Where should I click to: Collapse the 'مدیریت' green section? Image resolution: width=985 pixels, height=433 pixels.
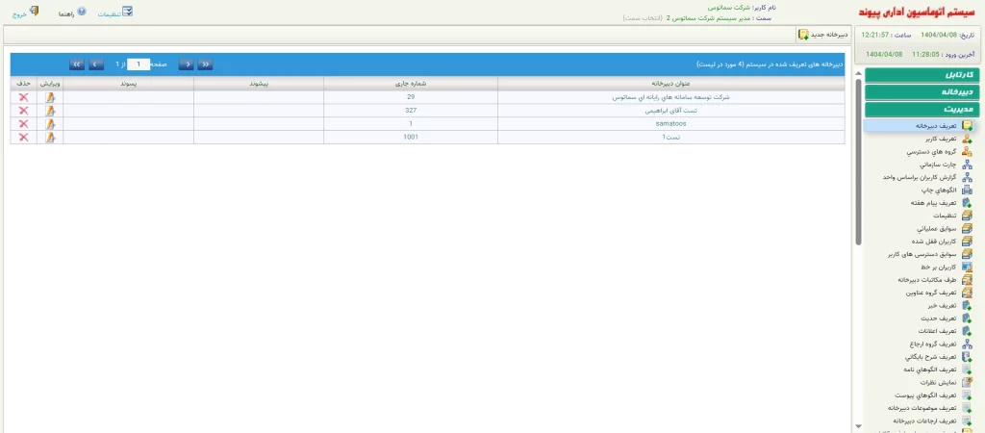coord(922,109)
